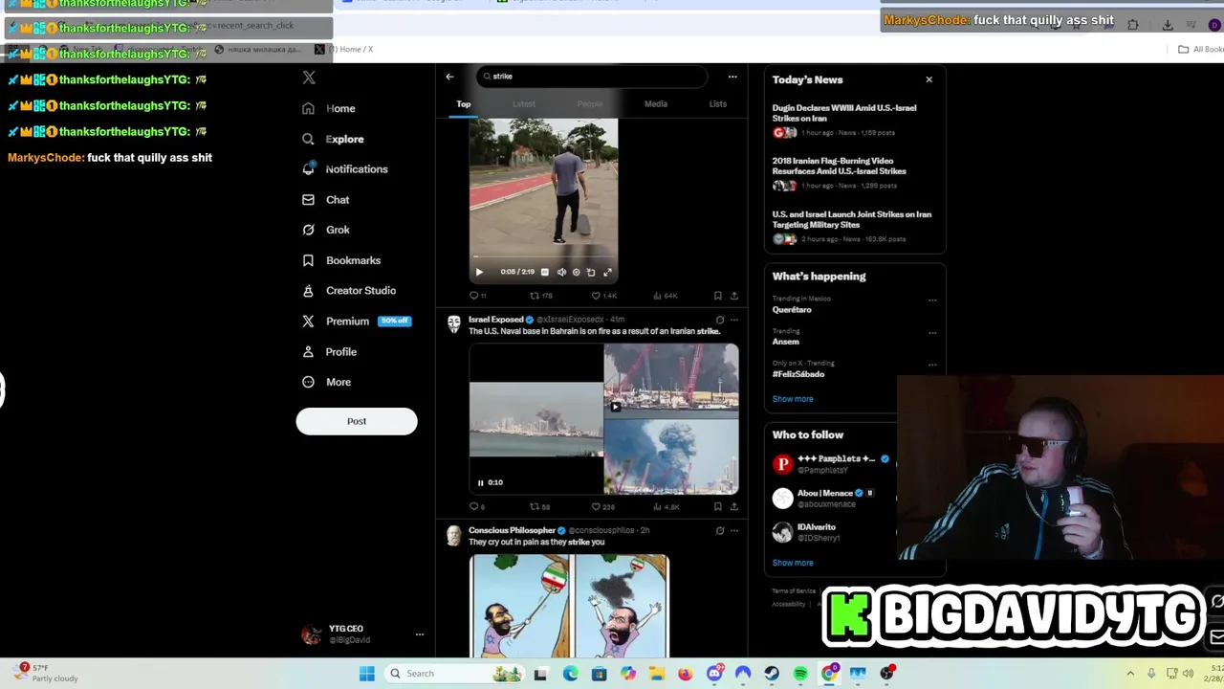Image resolution: width=1224 pixels, height=689 pixels.
Task: Switch to the Lists tab
Action: point(718,104)
